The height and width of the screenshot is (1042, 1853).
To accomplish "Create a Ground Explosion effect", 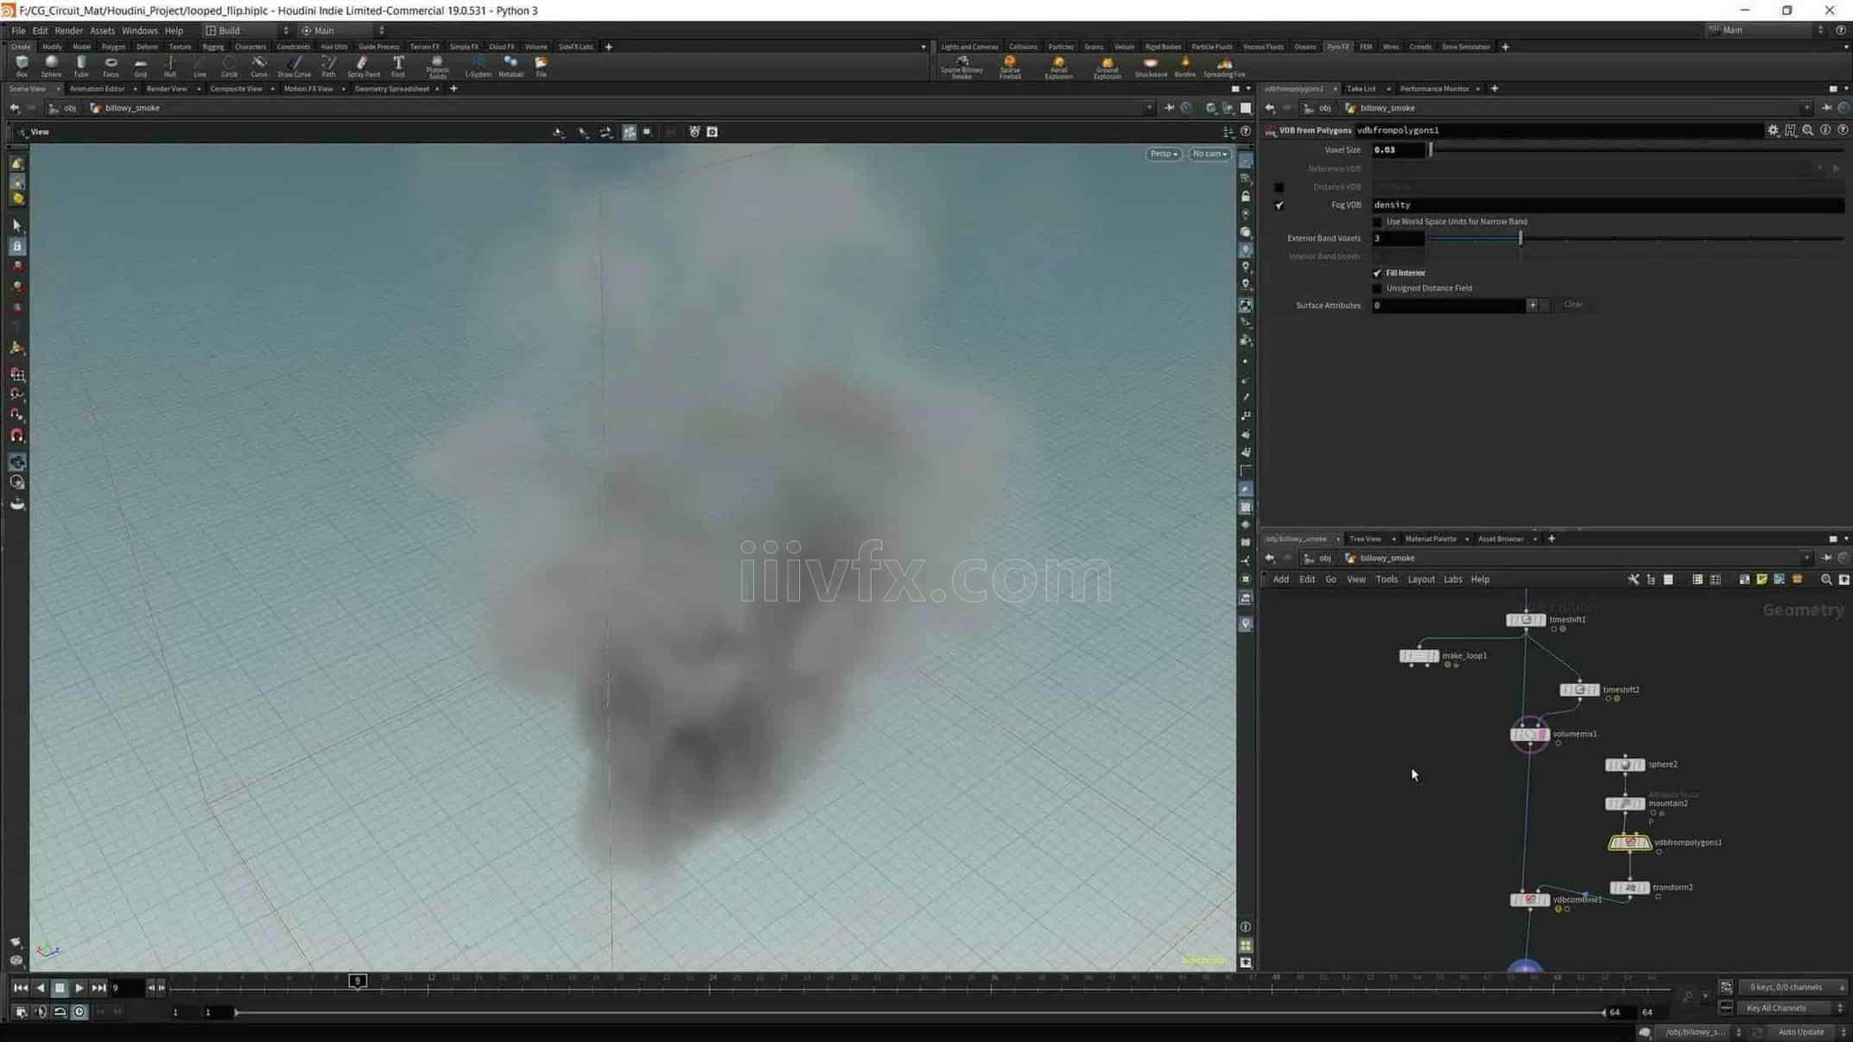I will (1107, 67).
